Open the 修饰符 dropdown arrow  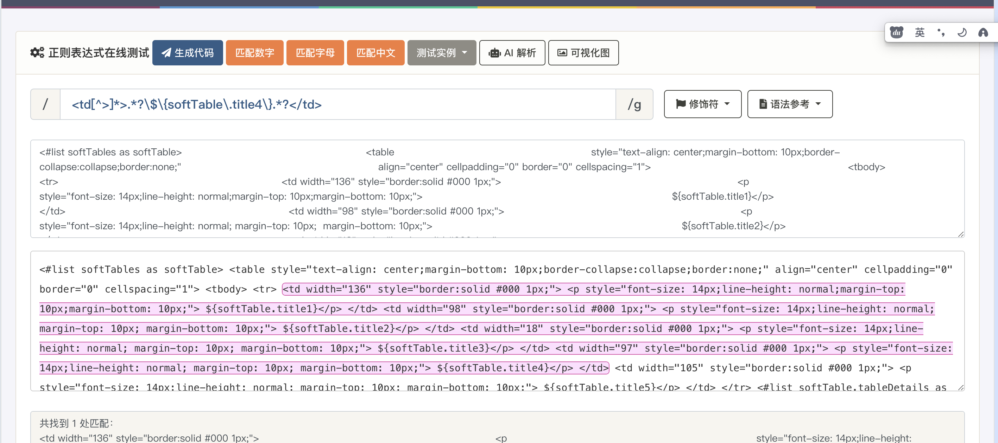click(x=727, y=104)
